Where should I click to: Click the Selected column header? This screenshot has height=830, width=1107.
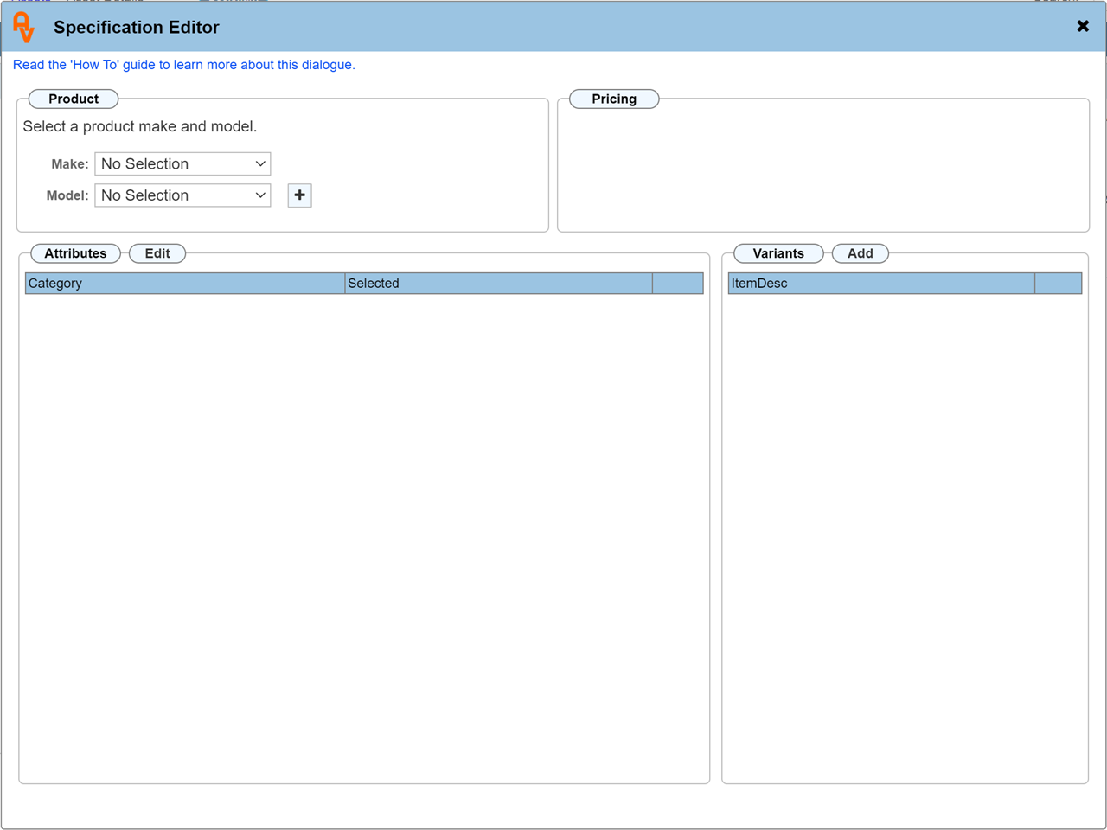[498, 284]
